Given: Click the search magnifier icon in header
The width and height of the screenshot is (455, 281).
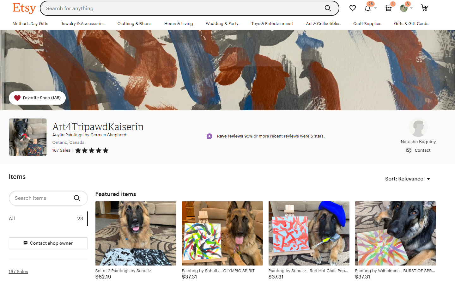Looking at the screenshot, I should [x=328, y=8].
